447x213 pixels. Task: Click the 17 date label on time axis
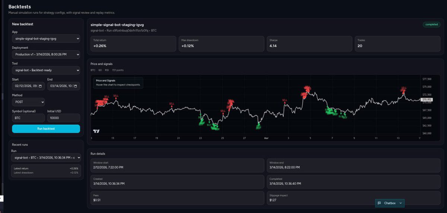[135, 138]
